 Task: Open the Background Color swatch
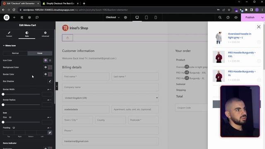point(50,67)
